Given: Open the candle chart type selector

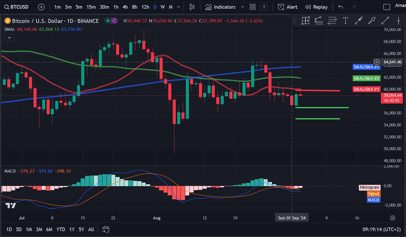Looking at the screenshot, I should point(192,7).
